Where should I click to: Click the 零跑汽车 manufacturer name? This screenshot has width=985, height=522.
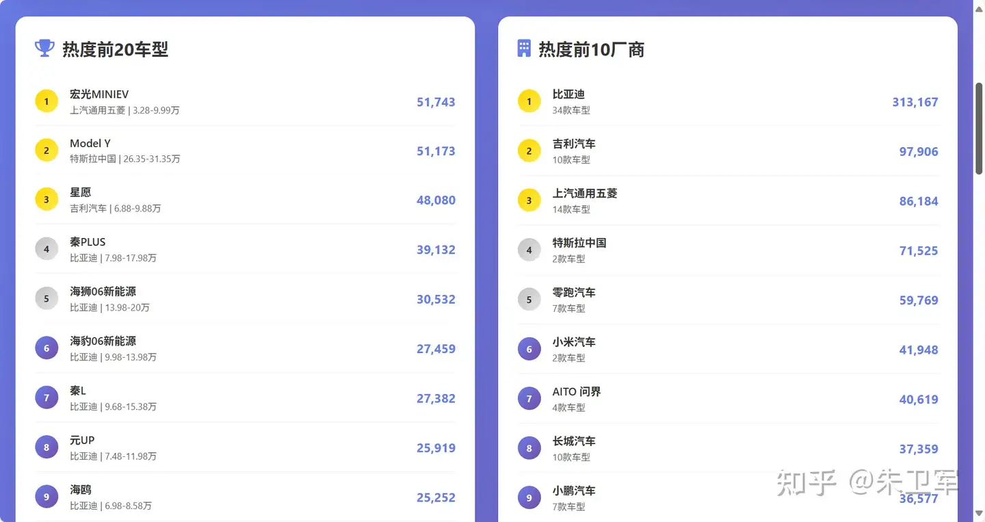[x=574, y=292]
